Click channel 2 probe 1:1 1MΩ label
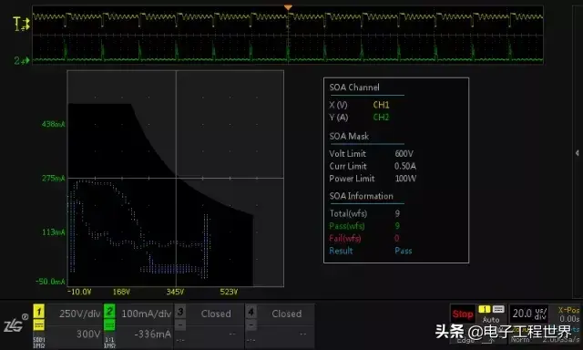 109,343
